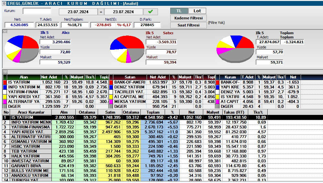Sort main table by Net column
The height and width of the screenshot is (183, 323).
click(191, 112)
